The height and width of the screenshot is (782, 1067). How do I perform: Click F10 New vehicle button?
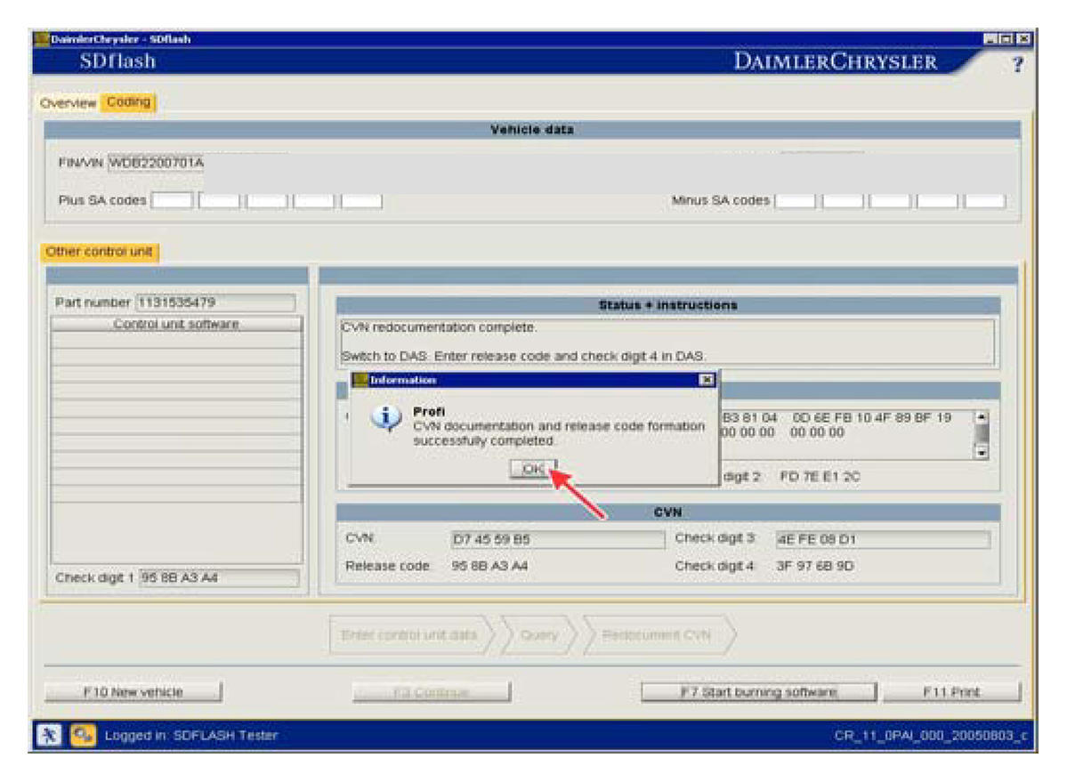pos(133,692)
